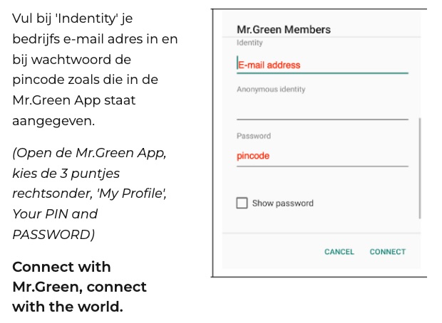Image resolution: width=442 pixels, height=323 pixels.
Task: Click the empty Anonymous identity field
Action: pyautogui.click(x=322, y=110)
